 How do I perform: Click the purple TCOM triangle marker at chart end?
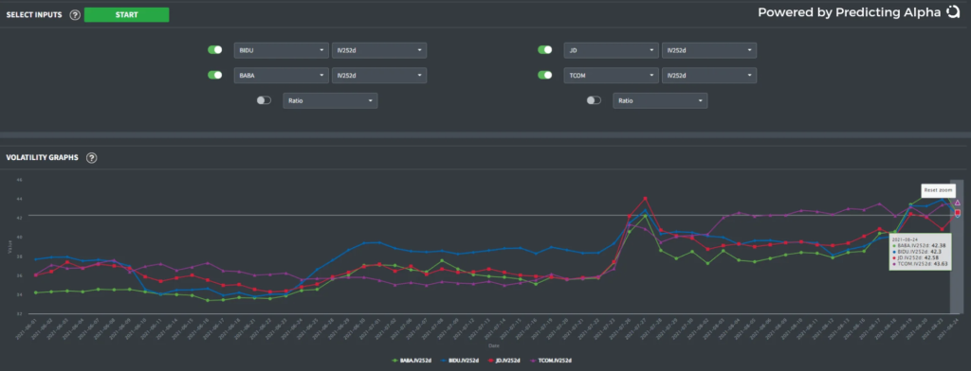click(958, 203)
